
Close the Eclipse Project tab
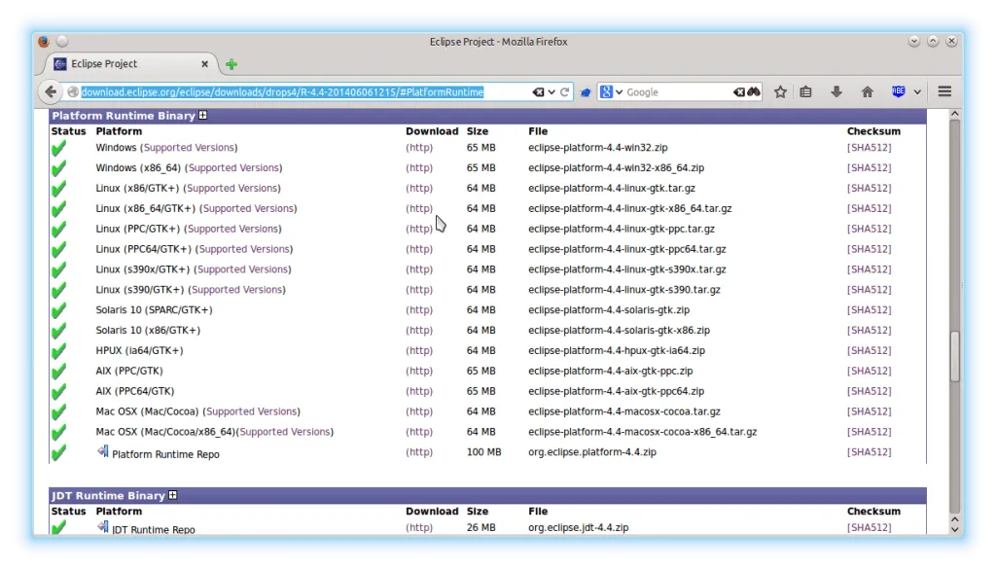(x=205, y=64)
